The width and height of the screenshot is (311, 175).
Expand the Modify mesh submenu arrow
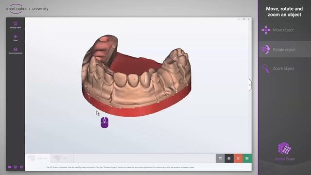pyautogui.click(x=24, y=29)
